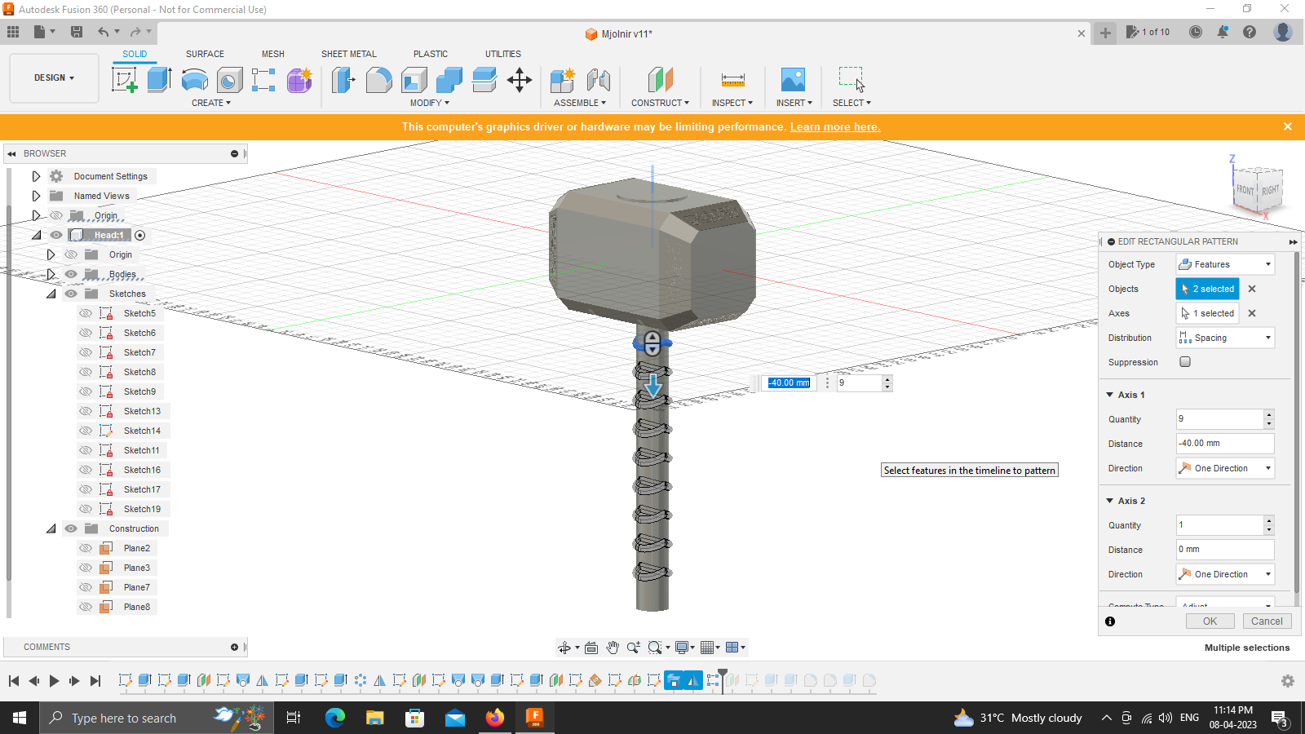Use the Move/Copy tool

pyautogui.click(x=520, y=79)
